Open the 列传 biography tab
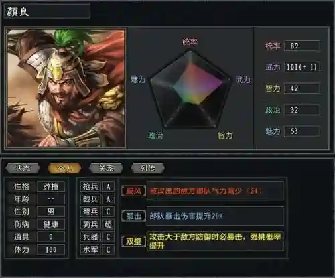Screen dimensions: 335x278 coord(147,168)
